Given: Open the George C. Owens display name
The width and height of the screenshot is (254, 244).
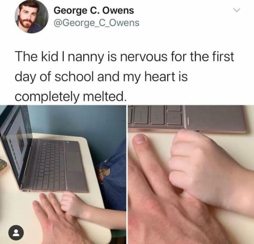Looking at the screenshot, I should click(94, 11).
